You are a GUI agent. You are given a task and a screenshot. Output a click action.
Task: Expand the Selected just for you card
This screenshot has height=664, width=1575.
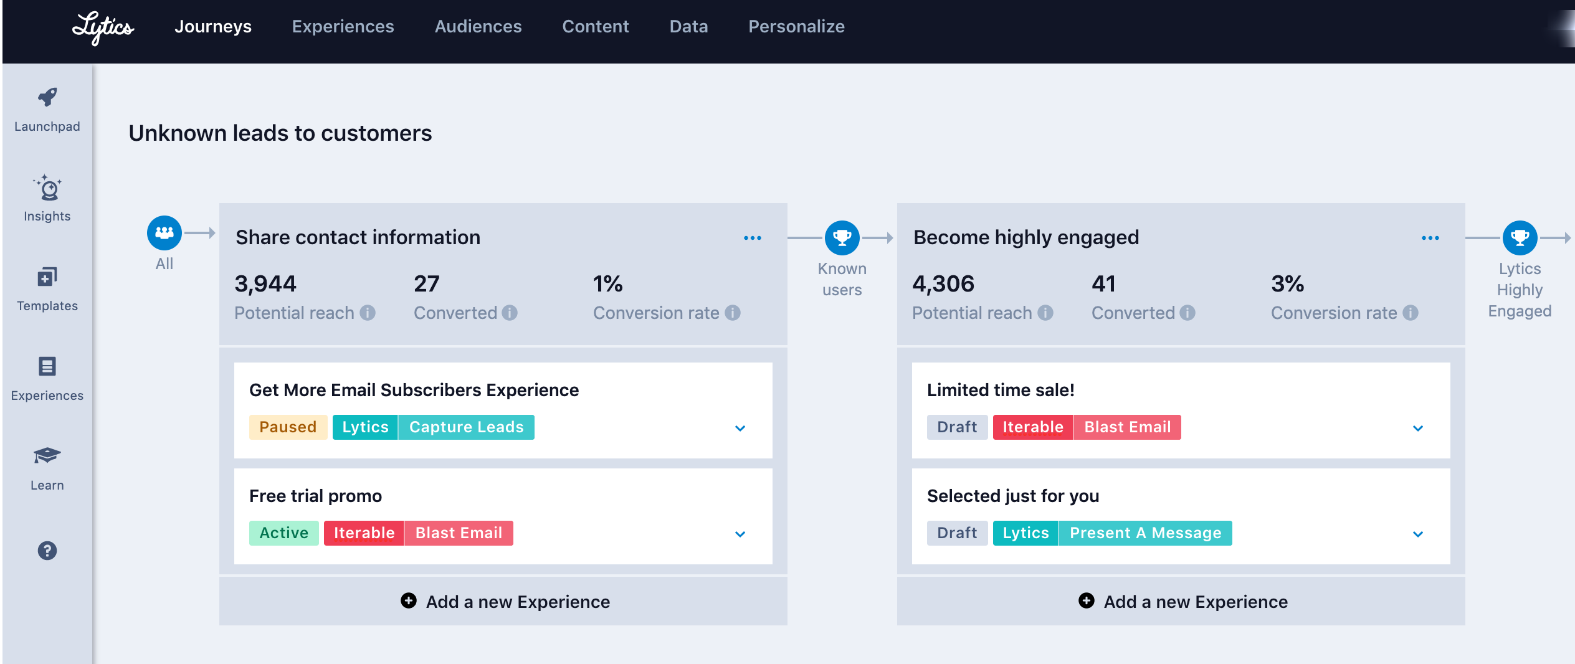pos(1418,534)
